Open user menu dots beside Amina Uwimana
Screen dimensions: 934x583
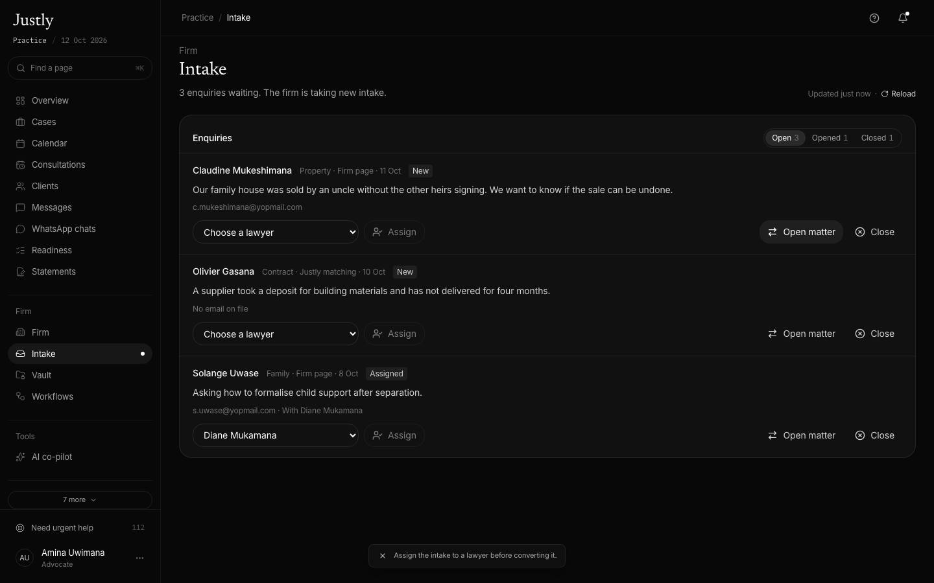click(139, 558)
